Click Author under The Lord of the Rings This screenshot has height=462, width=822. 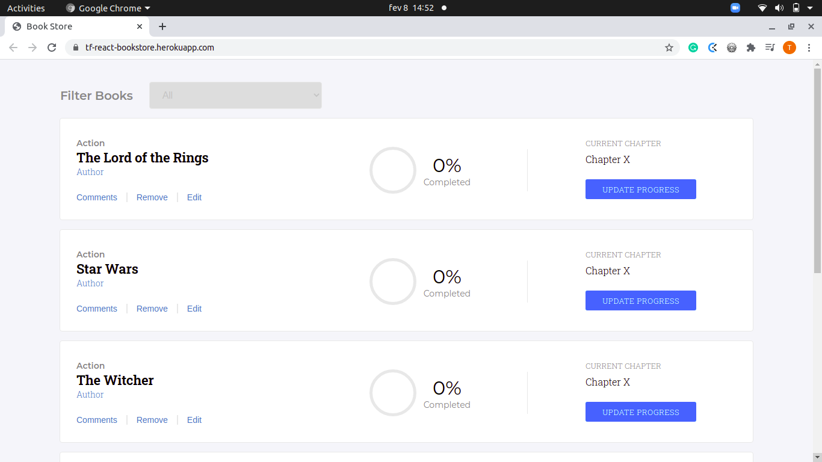(x=90, y=172)
